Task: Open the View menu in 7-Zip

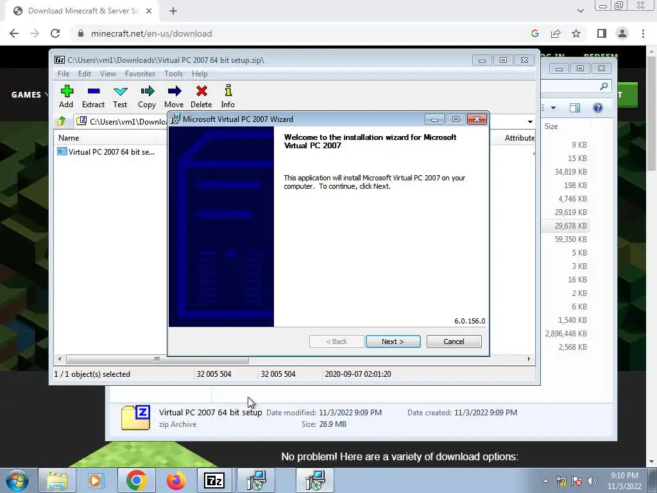Action: 108,74
